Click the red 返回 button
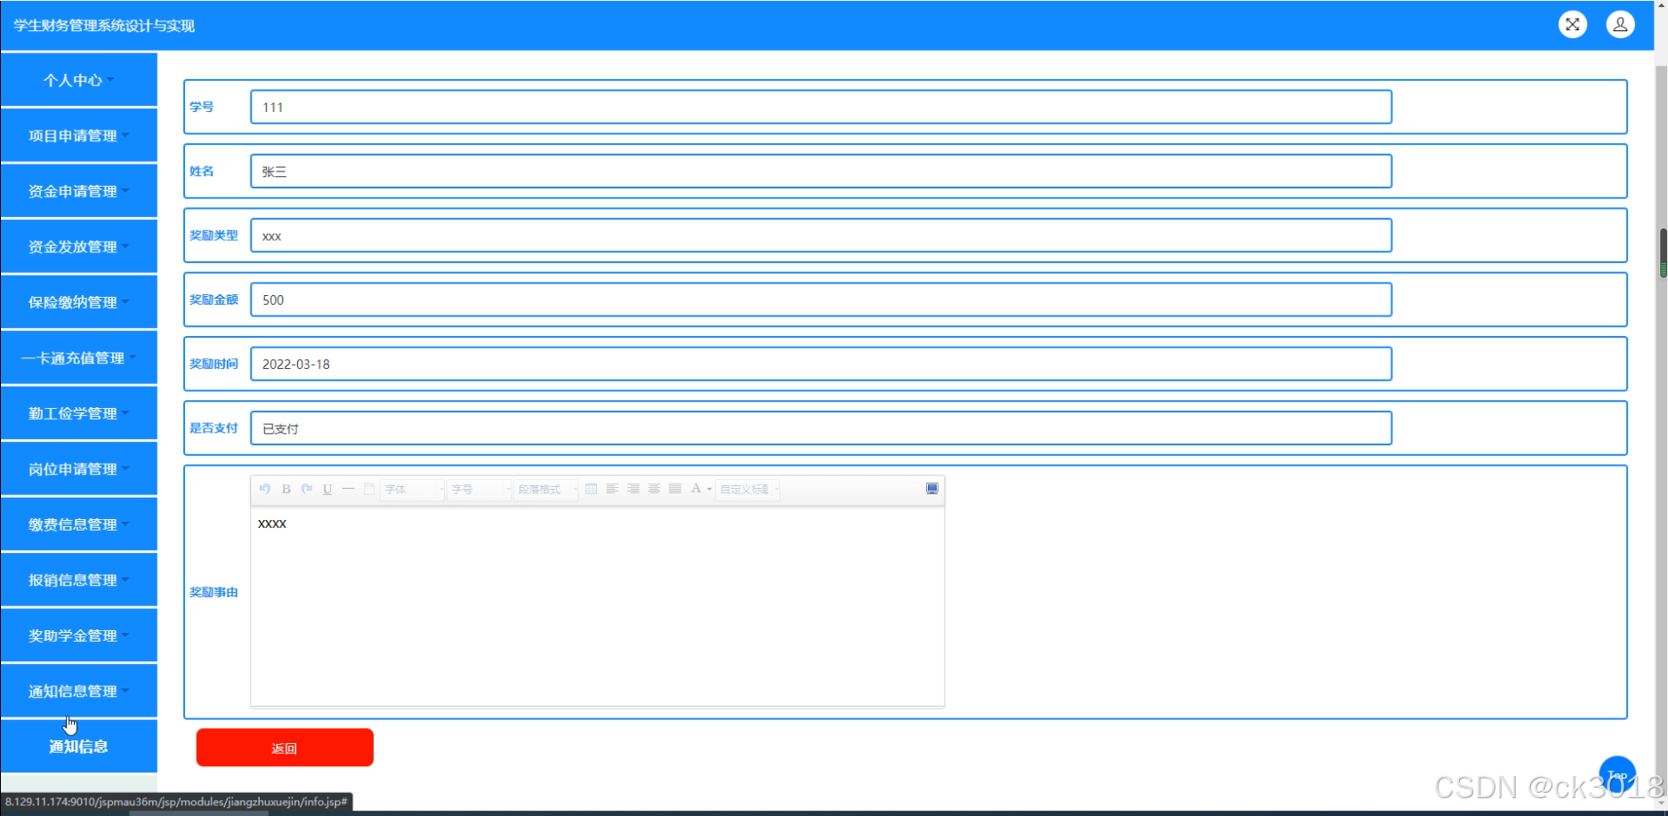 [285, 748]
